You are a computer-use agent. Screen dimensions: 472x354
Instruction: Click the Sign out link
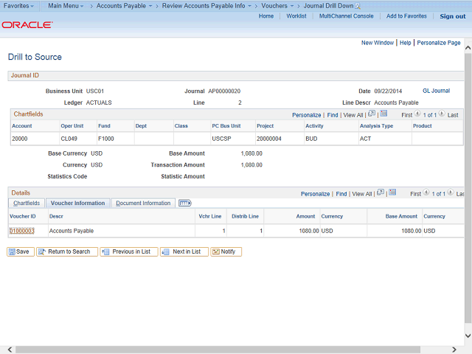coord(452,16)
